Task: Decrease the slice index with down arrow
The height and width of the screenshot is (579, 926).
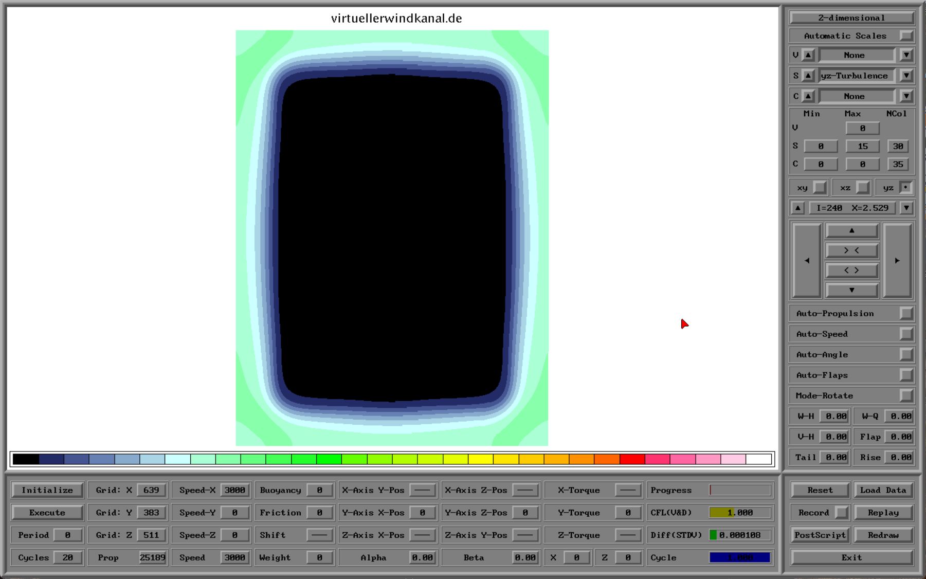Action: [x=906, y=208]
